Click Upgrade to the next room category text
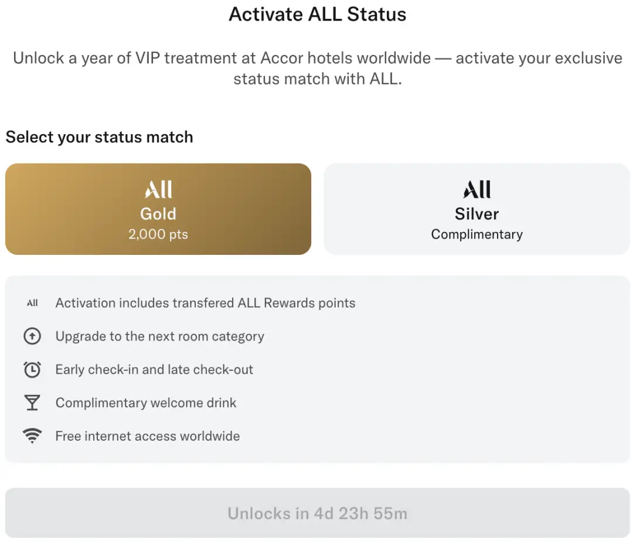Screen dimensions: 633x542 coord(159,336)
